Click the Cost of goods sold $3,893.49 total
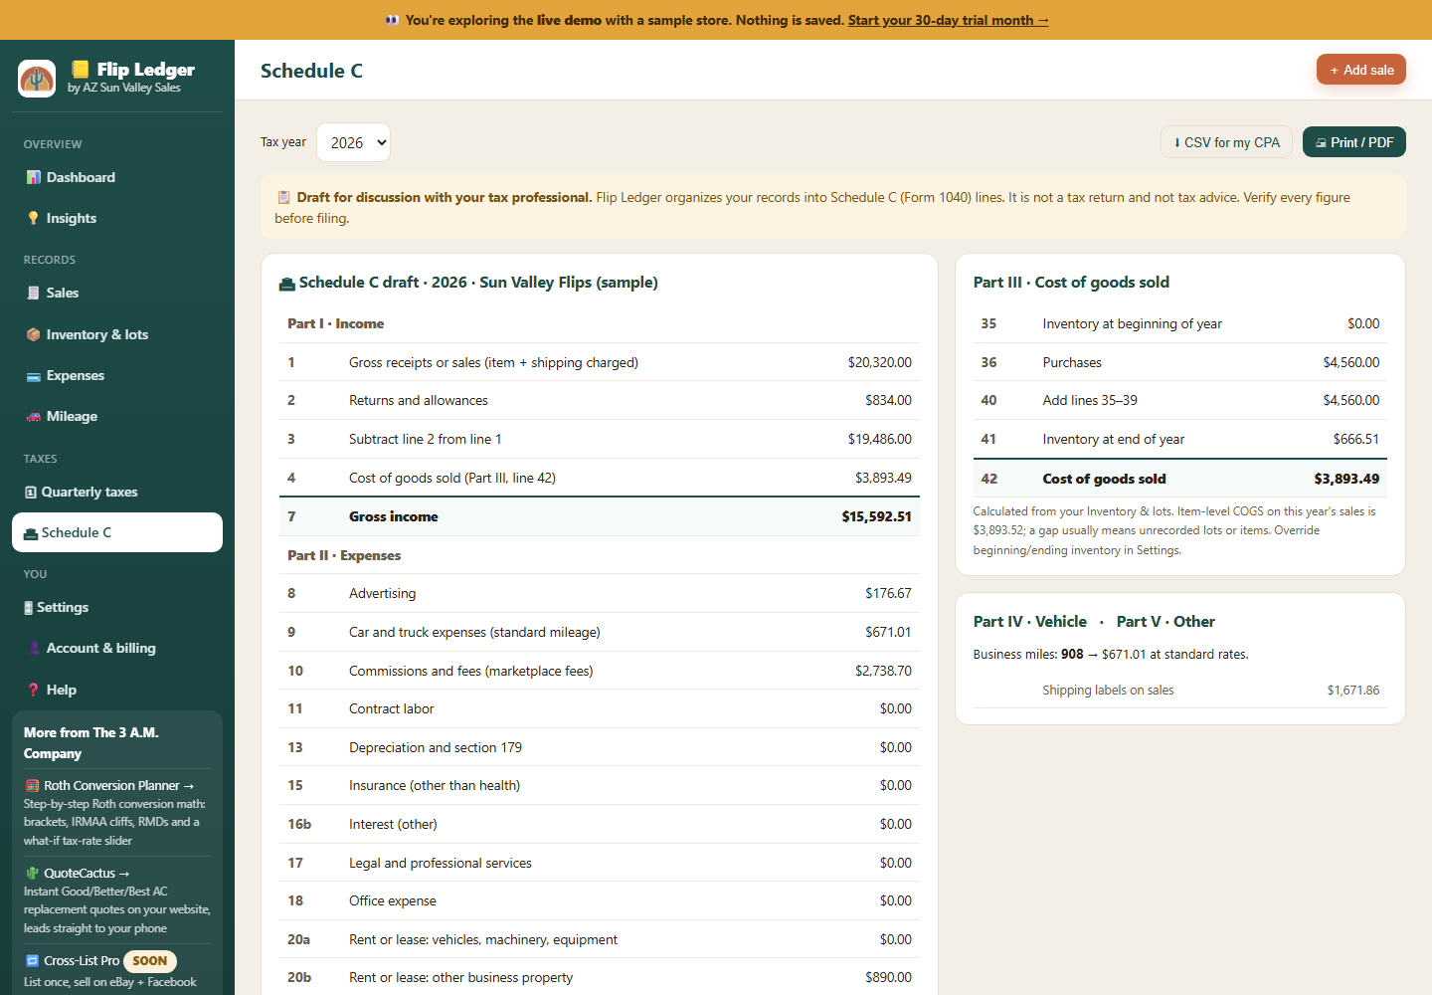 point(1346,479)
